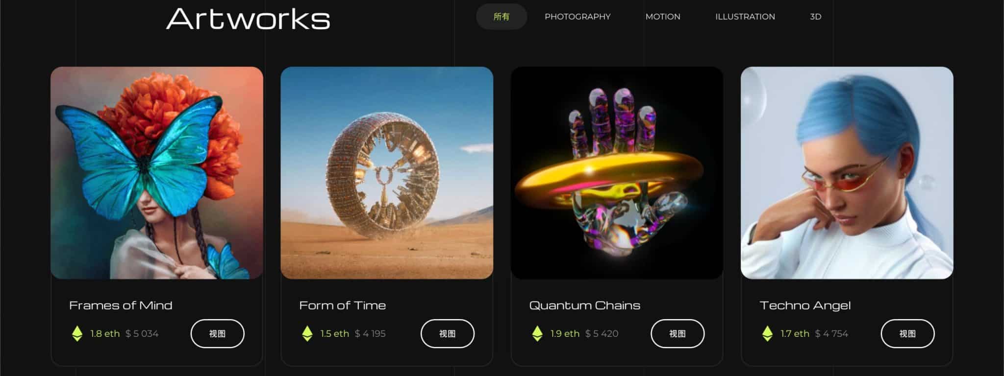Click 视图 button for Quantum Chains
This screenshot has height=376, width=1004.
(x=678, y=333)
